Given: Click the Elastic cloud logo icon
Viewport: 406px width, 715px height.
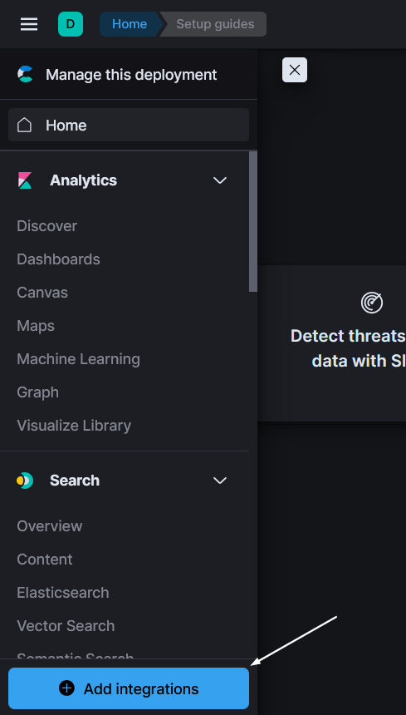Looking at the screenshot, I should coord(25,74).
